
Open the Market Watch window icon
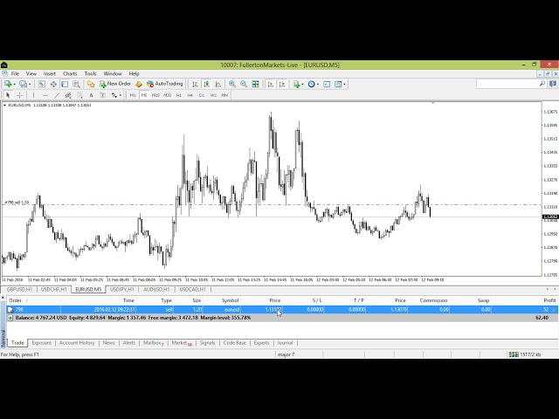(42, 84)
